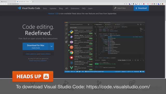Open the Learn navigation link
This screenshot has height=94, width=166.
tap(90, 8)
